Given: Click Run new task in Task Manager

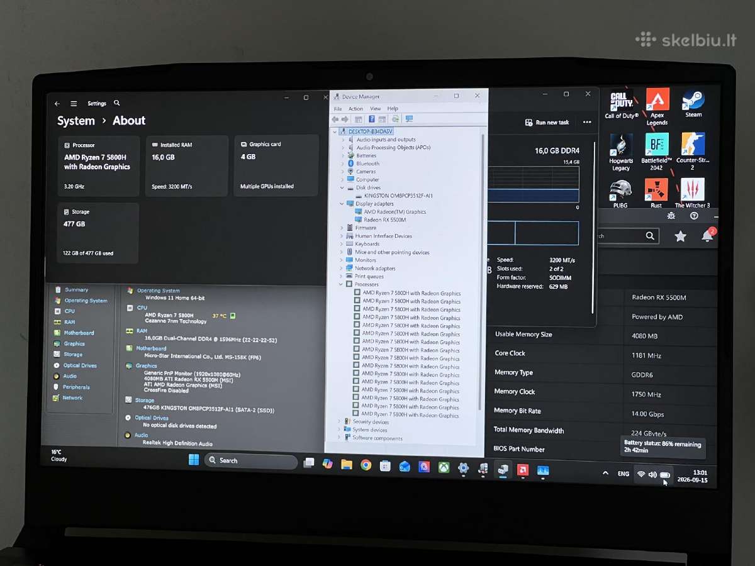Looking at the screenshot, I should (547, 123).
